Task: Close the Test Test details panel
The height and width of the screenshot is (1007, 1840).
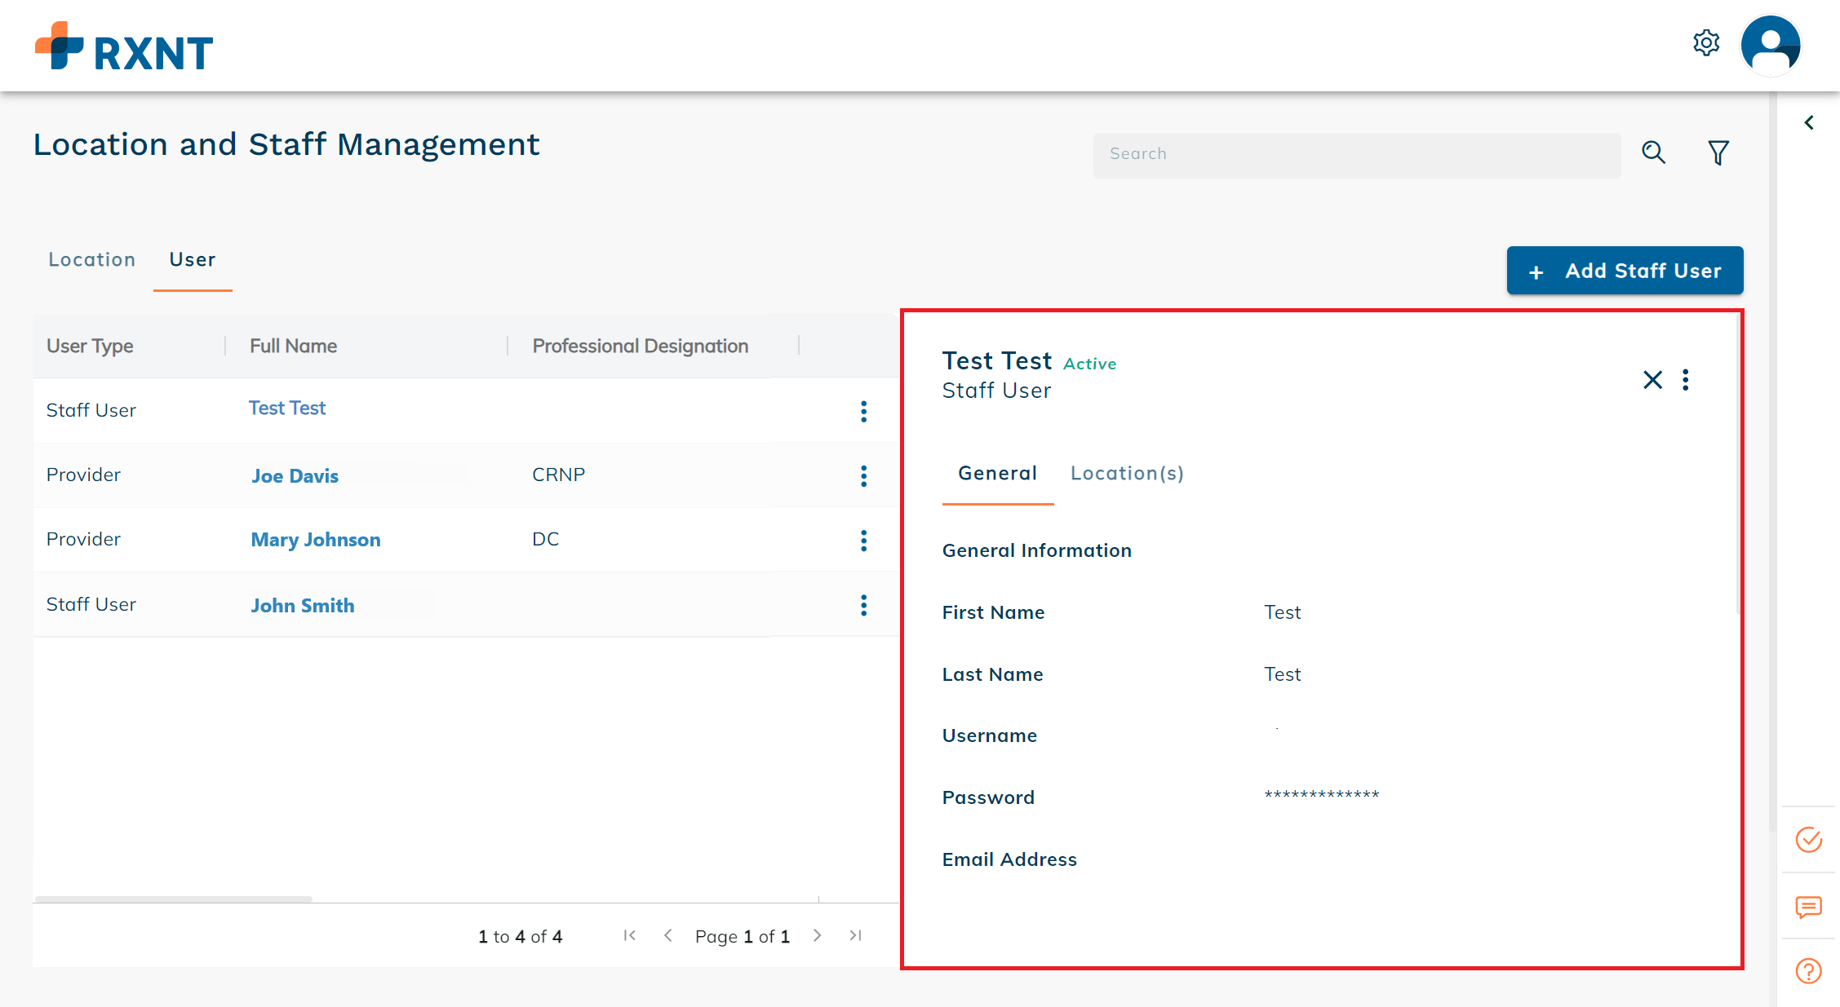Action: (1652, 379)
